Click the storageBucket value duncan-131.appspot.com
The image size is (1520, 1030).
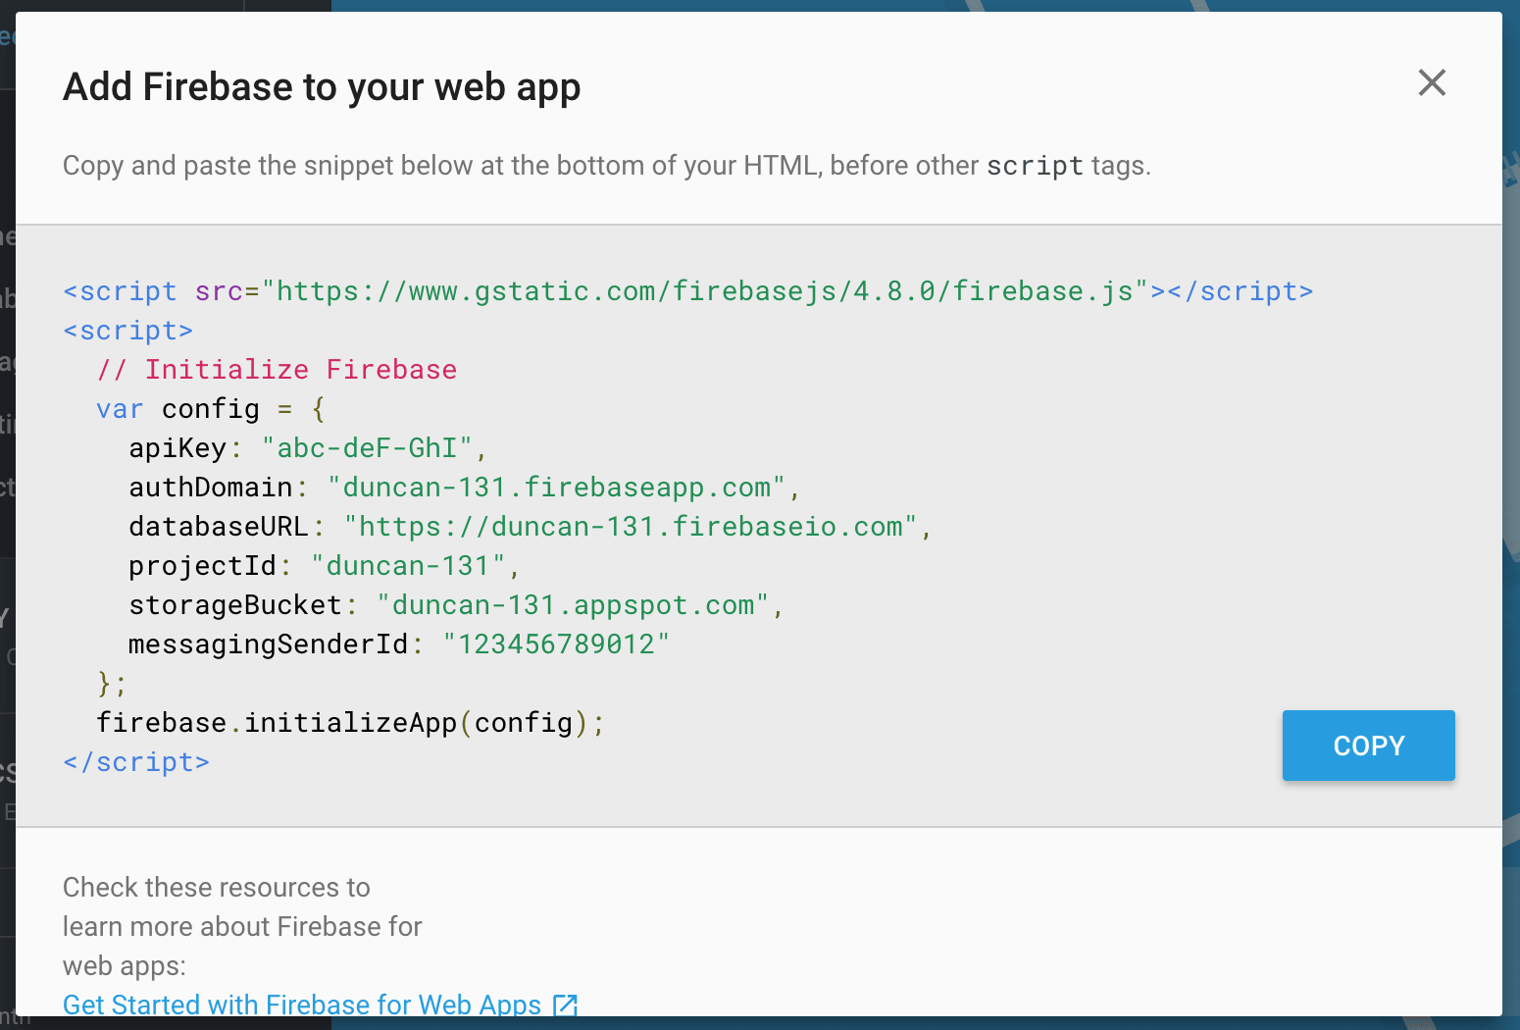tap(574, 605)
